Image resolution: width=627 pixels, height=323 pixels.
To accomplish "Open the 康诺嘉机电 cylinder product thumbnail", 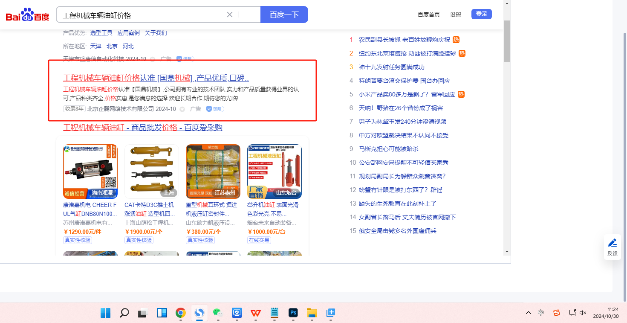I will click(x=90, y=172).
